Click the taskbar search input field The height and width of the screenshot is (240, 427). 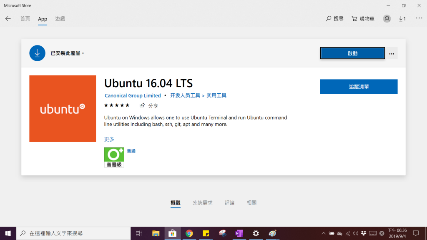point(73,233)
